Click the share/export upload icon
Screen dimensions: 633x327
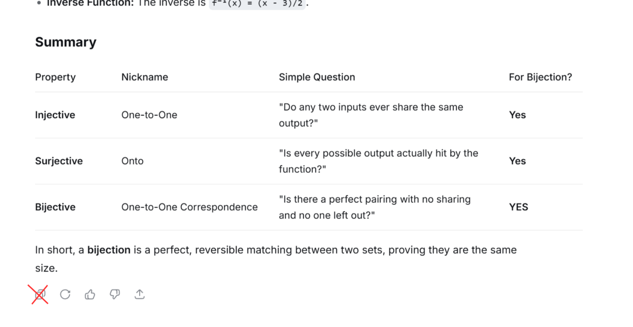140,294
